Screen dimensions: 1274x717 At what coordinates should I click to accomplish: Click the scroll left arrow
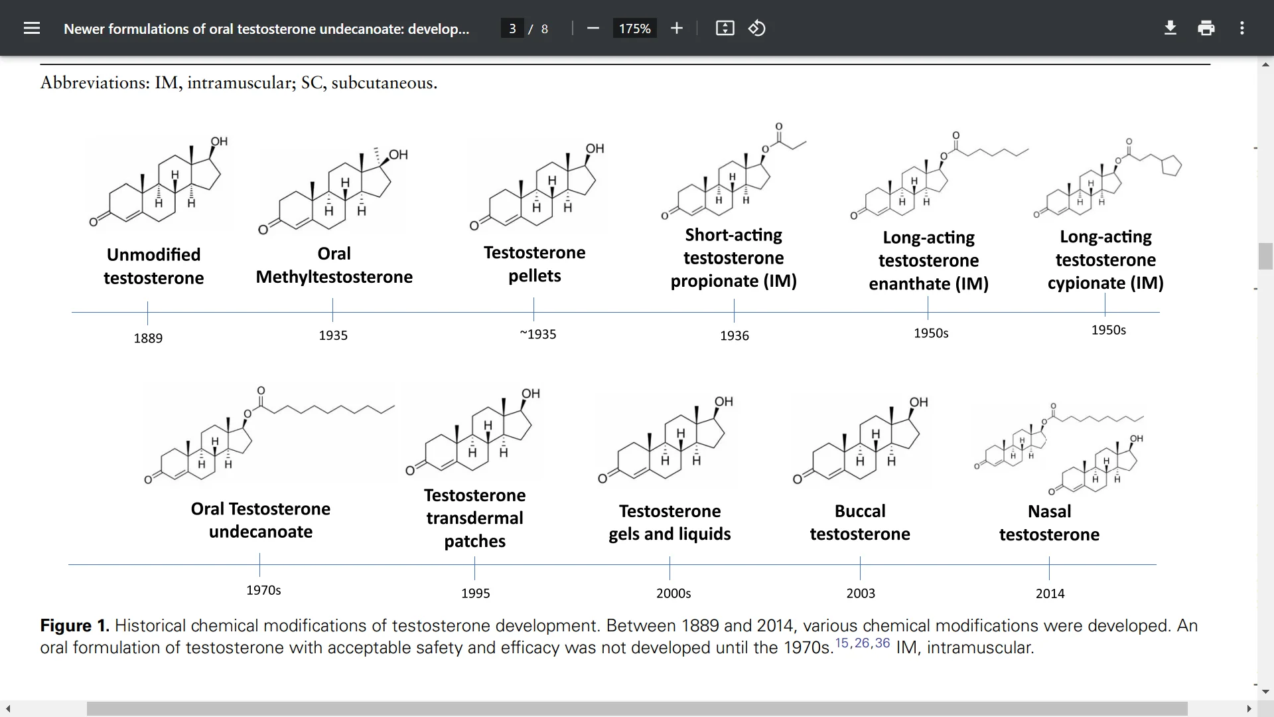tap(8, 709)
